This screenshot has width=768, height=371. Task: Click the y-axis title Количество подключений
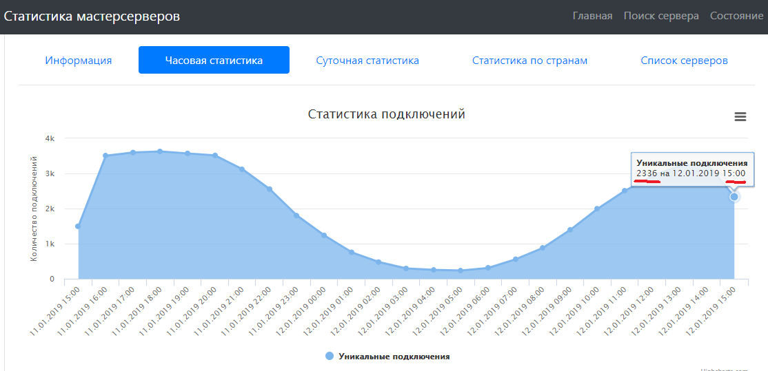click(x=34, y=209)
